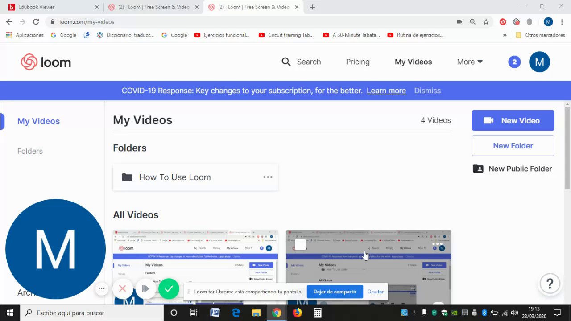Cancel the recording with the red X
The height and width of the screenshot is (321, 571).
(122, 288)
